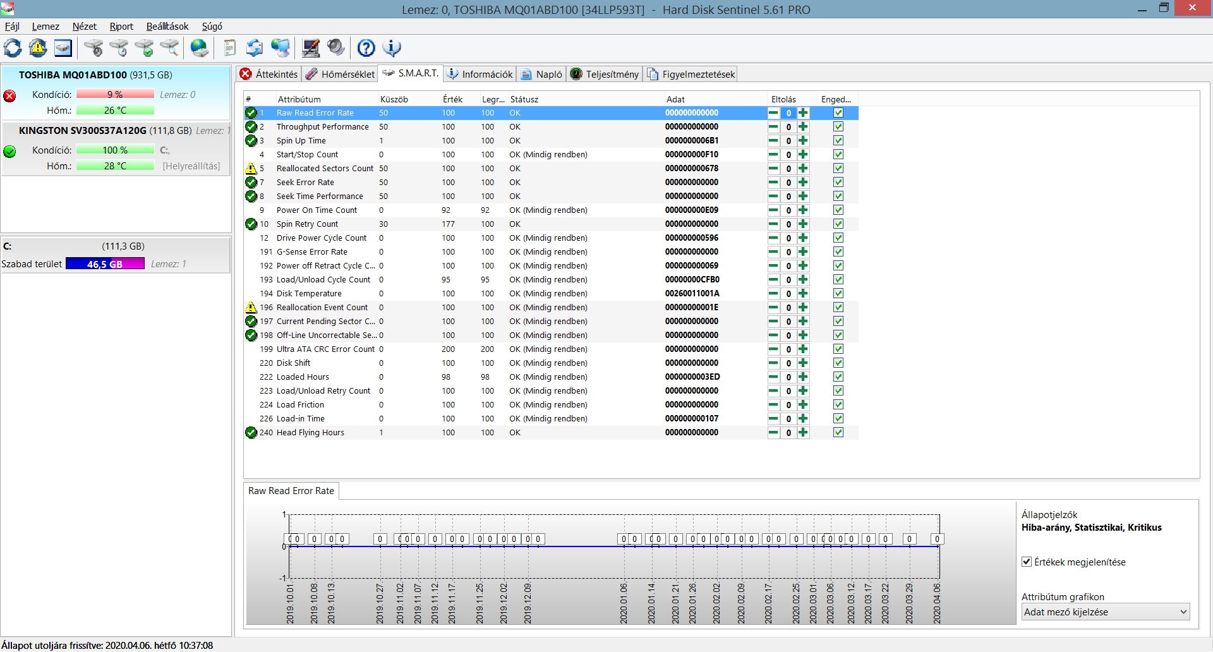Image resolution: width=1213 pixels, height=652 pixels.
Task: Sort by the Attribútum column header
Action: [x=325, y=99]
